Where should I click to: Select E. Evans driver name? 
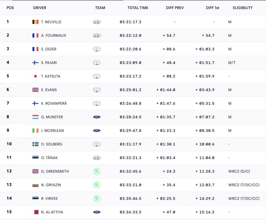pos(49,90)
